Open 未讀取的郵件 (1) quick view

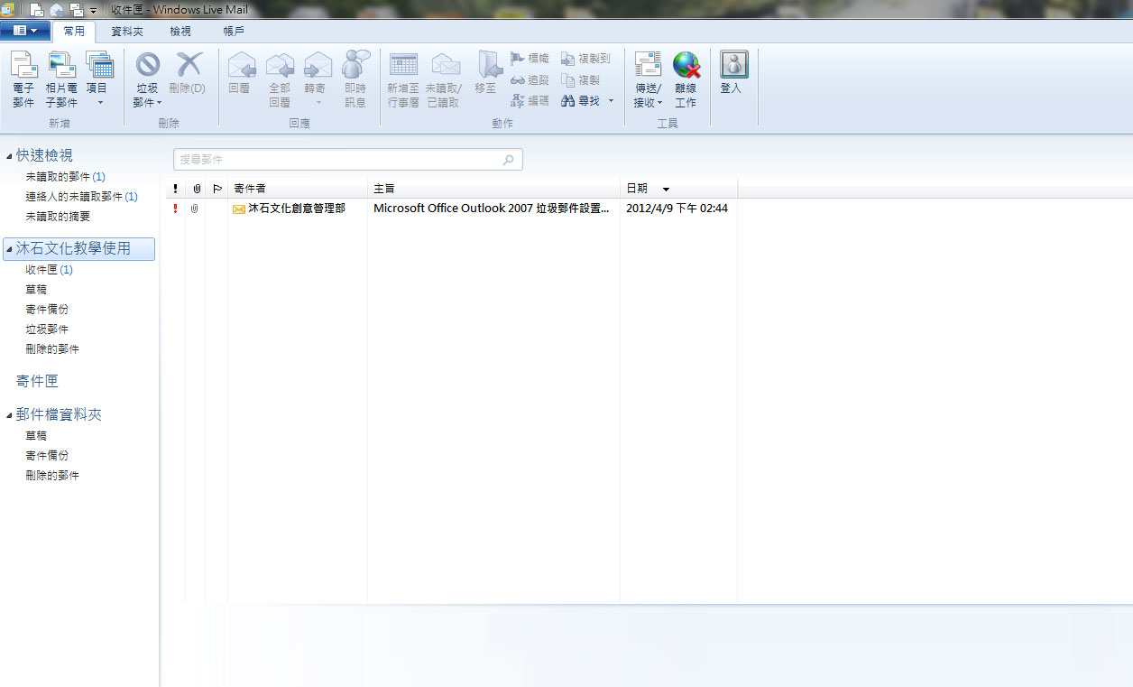coord(65,177)
